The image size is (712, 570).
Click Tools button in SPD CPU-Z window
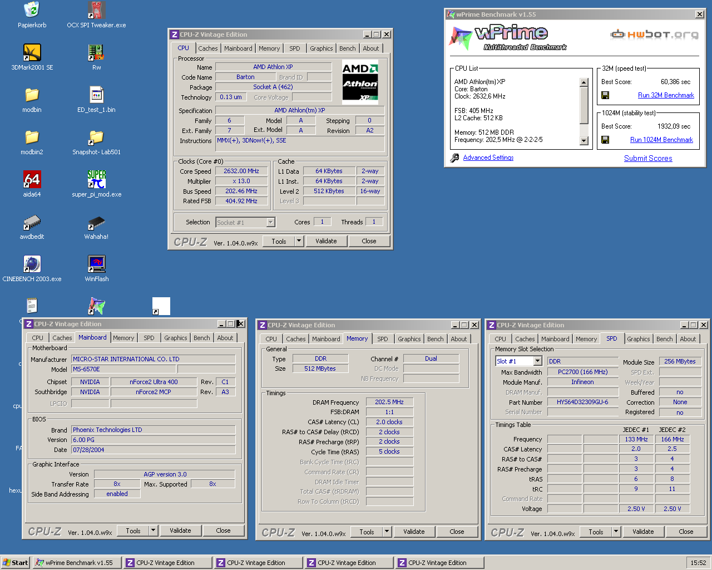[x=596, y=532]
